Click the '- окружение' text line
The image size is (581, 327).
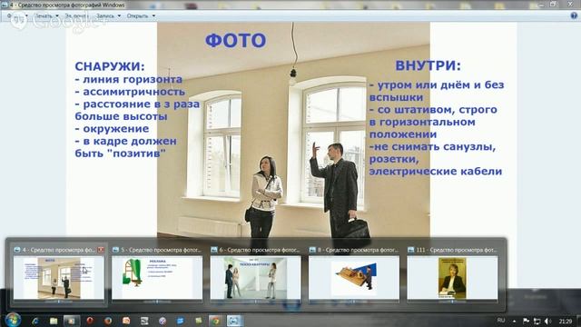(x=112, y=129)
